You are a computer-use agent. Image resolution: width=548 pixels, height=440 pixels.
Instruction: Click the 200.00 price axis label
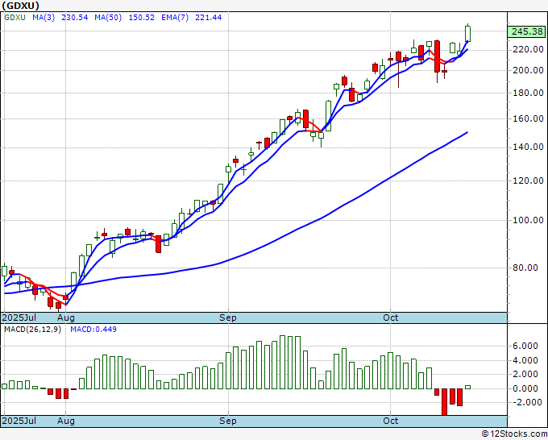click(528, 70)
